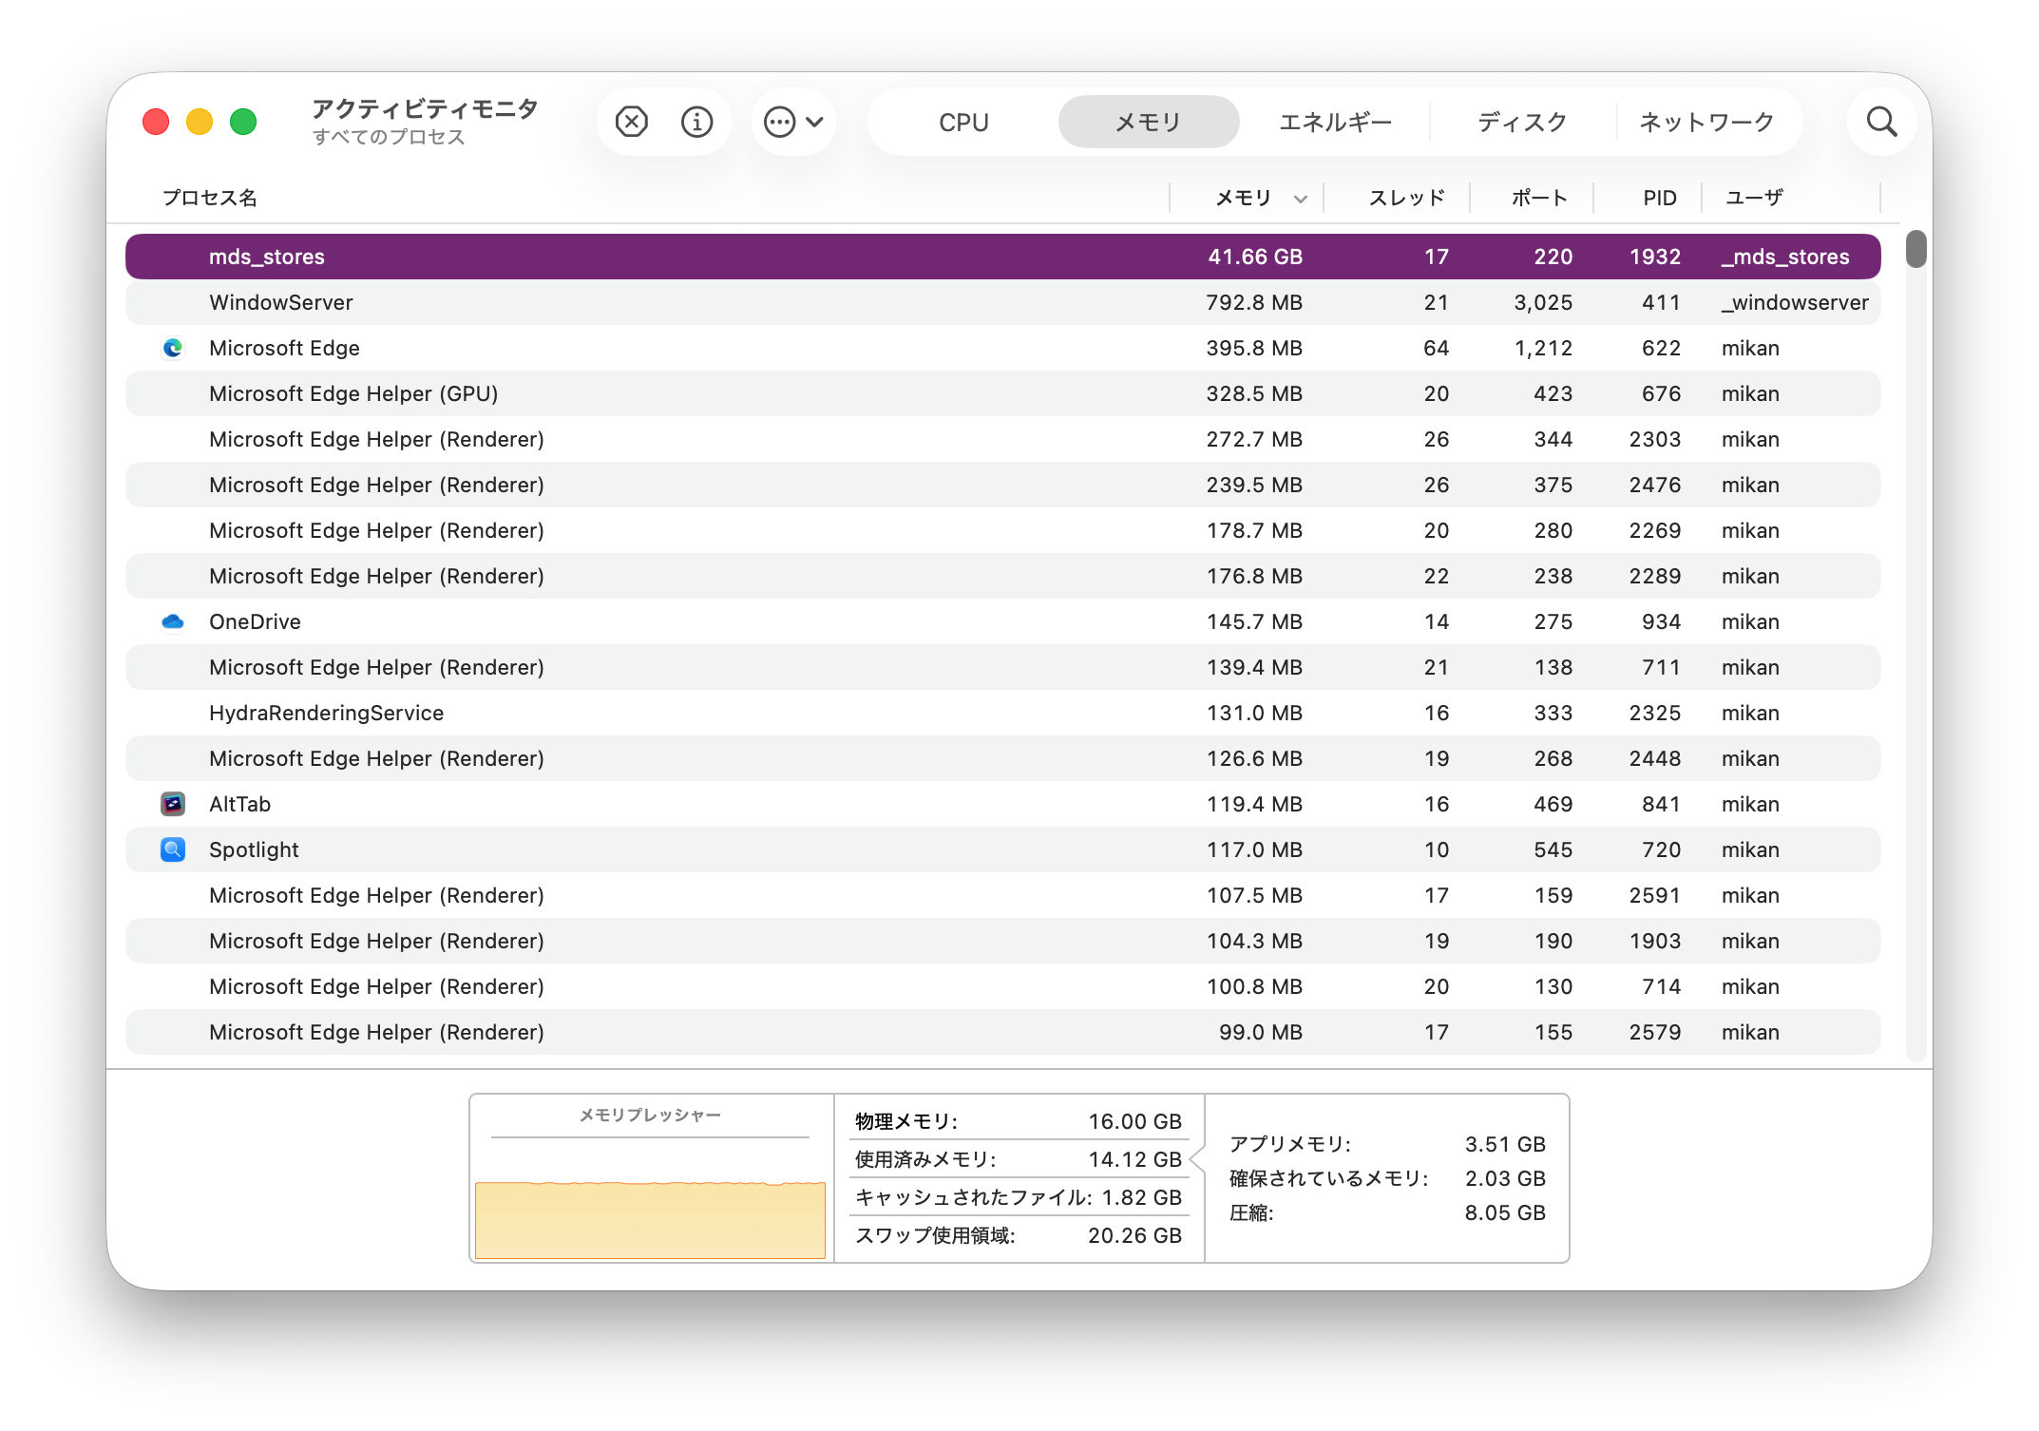Sort by the プロセス名 column header
This screenshot has height=1431, width=2039.
click(209, 198)
